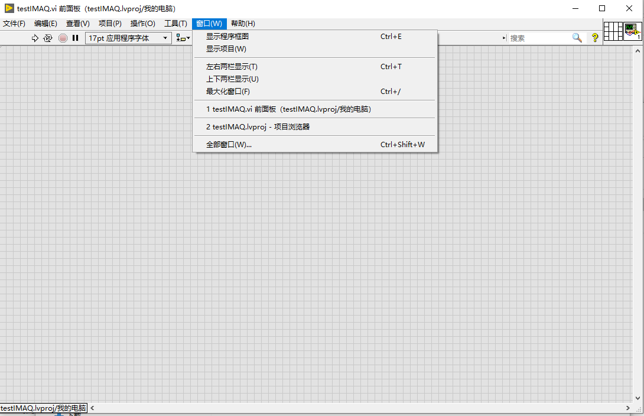
Task: Choose 最大化窗口(F)
Action: 315,92
